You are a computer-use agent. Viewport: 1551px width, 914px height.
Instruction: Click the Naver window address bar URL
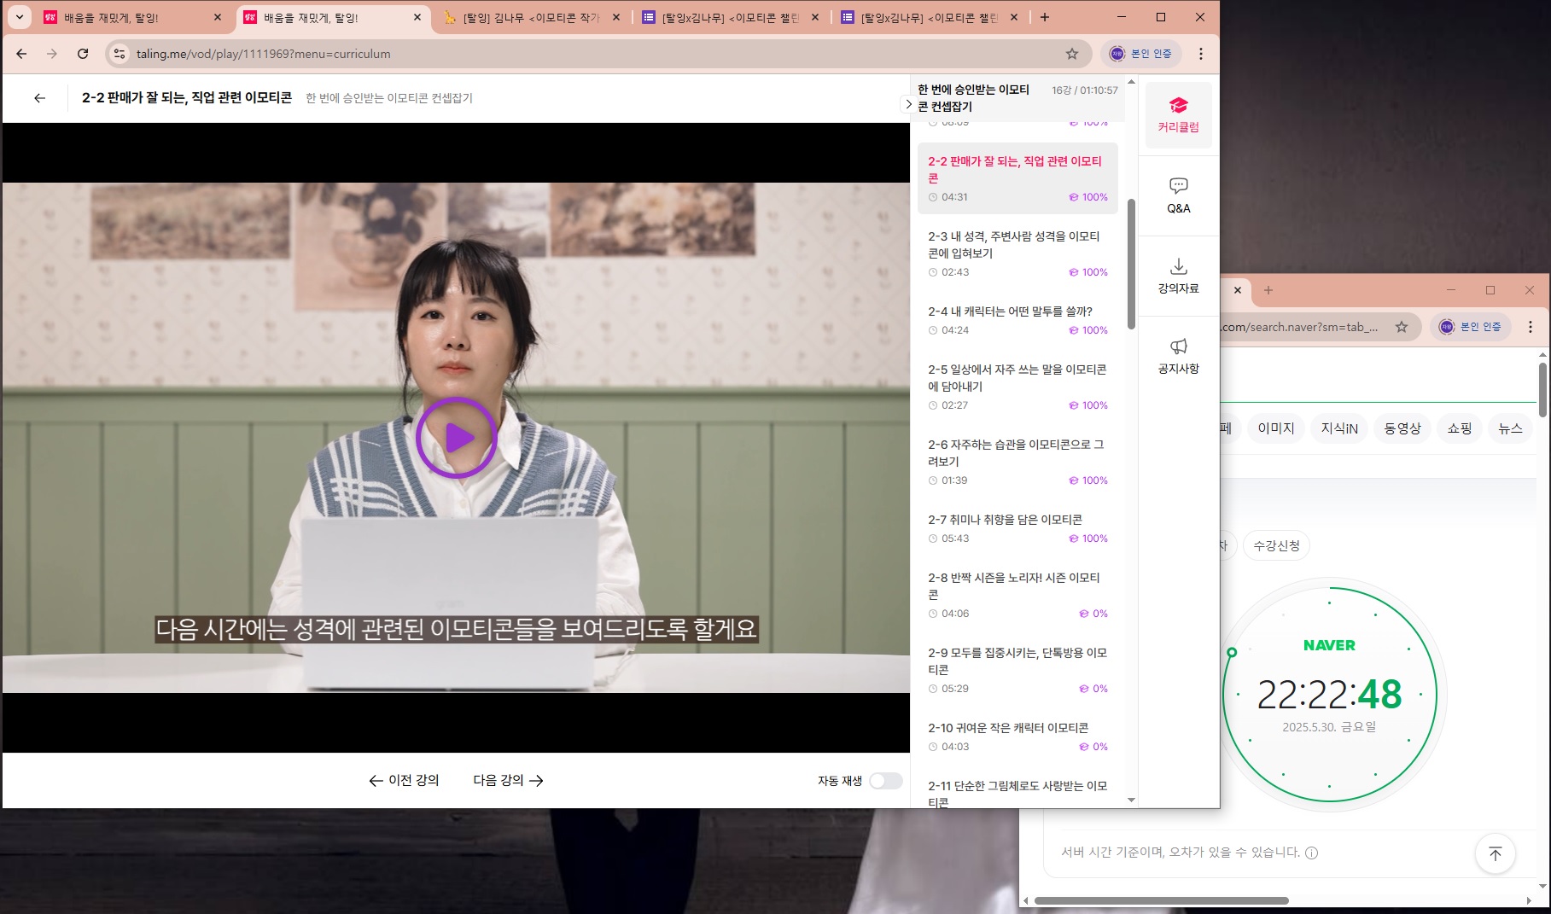pyautogui.click(x=1300, y=327)
